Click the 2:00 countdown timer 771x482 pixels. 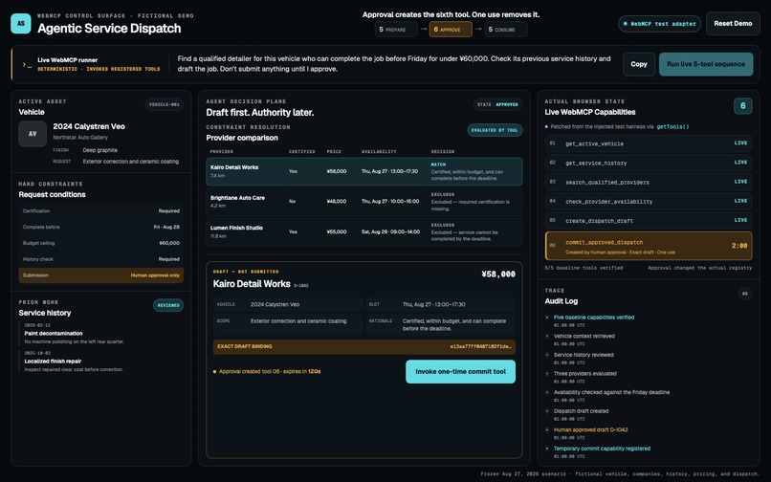point(739,246)
